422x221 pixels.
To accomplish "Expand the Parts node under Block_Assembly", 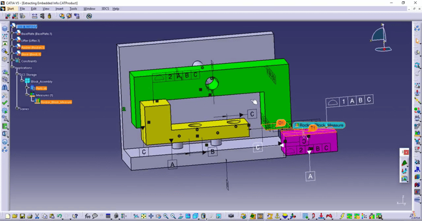I will [x=27, y=88].
